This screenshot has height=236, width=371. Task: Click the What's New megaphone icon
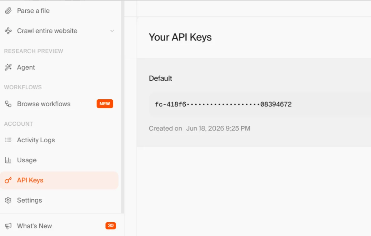(8, 226)
